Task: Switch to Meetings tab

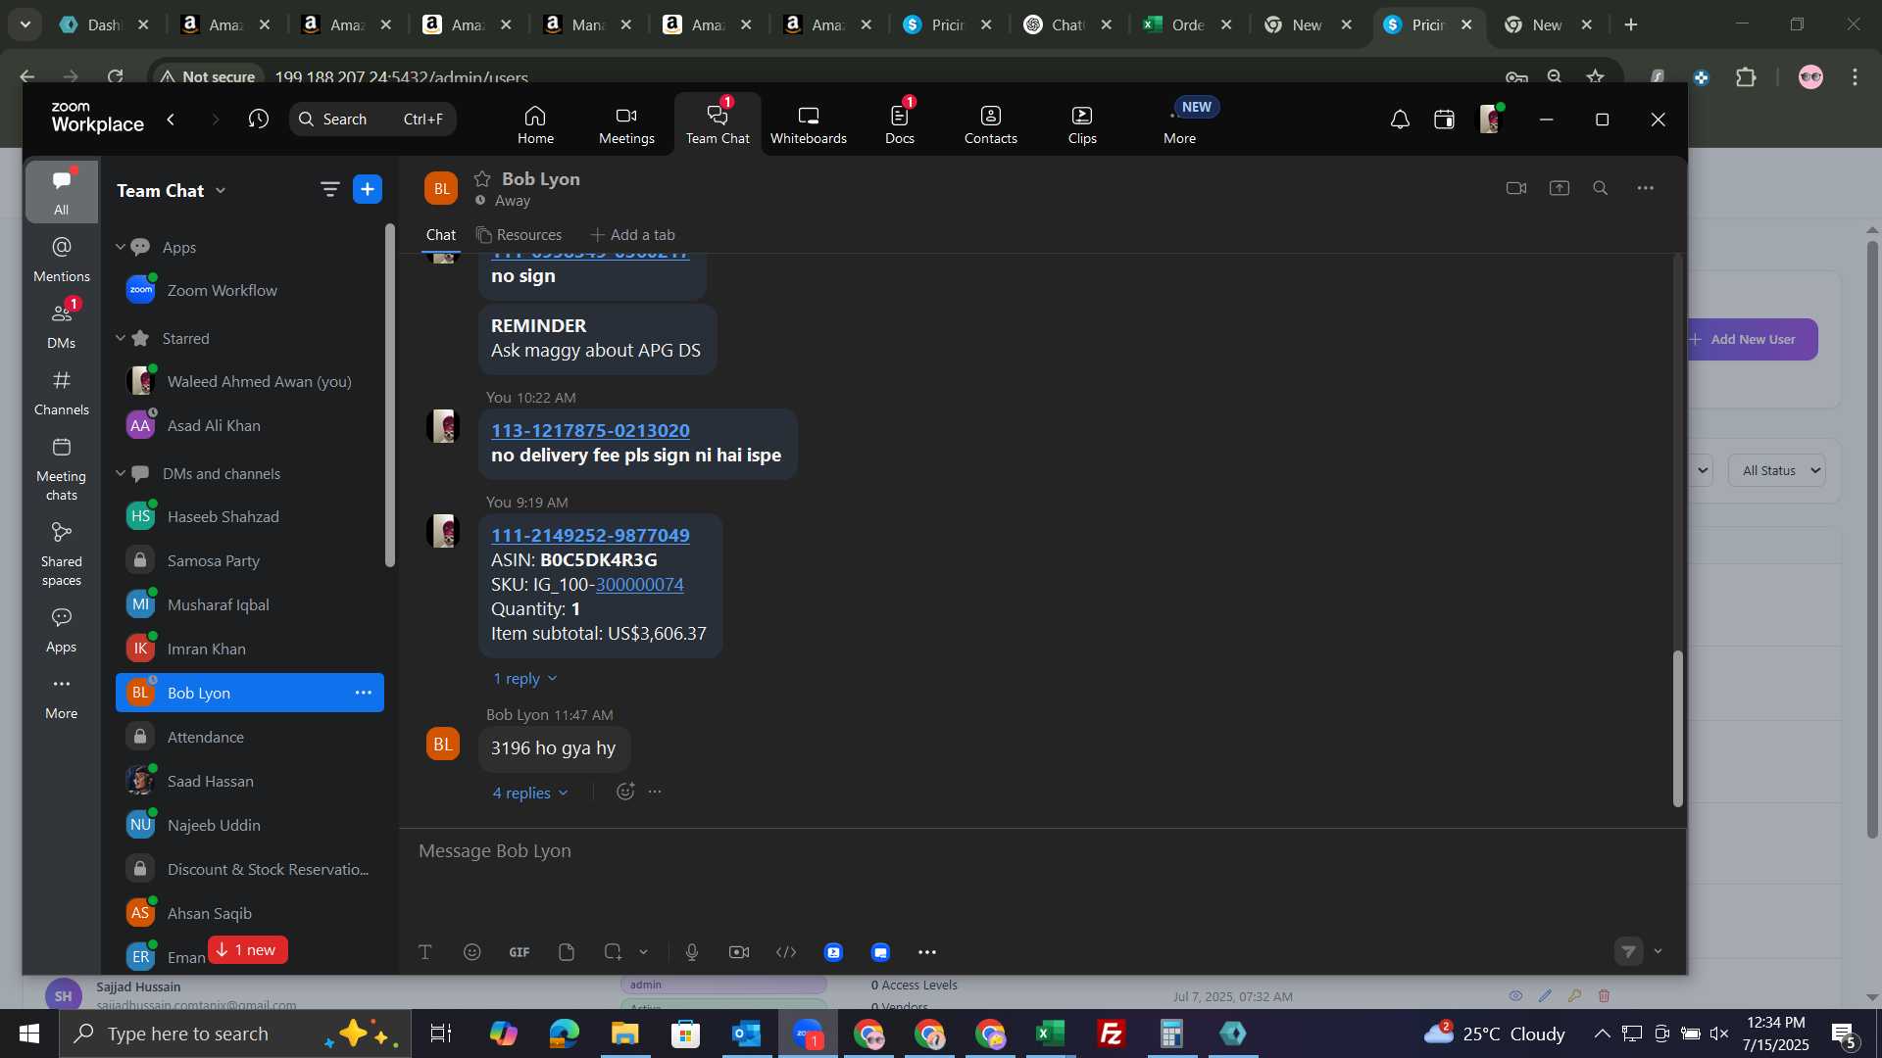Action: [x=626, y=124]
